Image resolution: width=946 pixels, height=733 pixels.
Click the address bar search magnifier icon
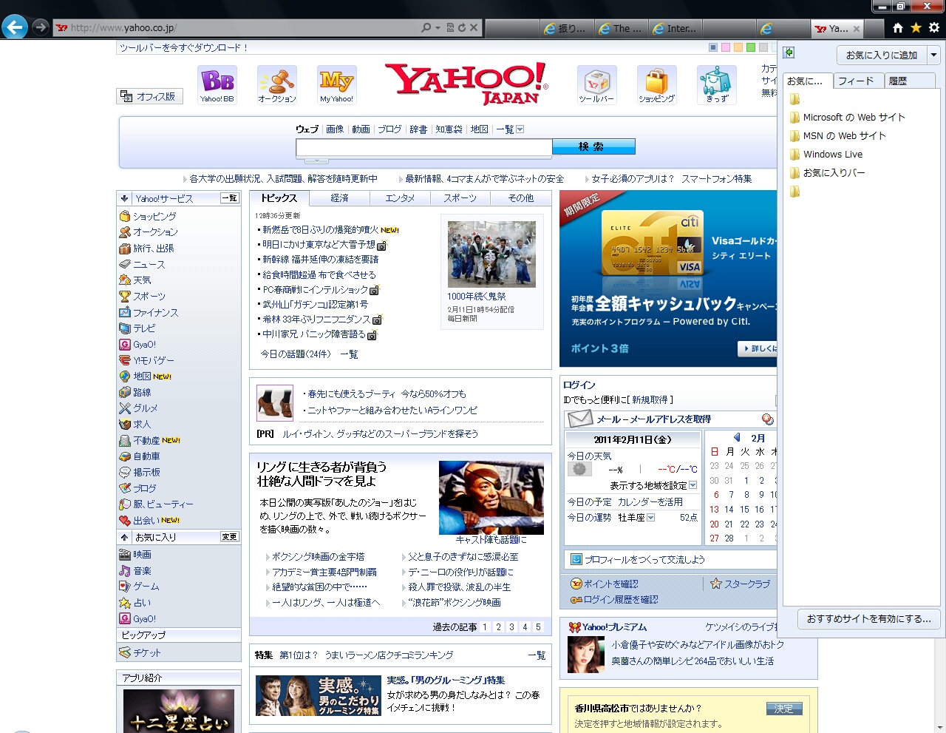[x=426, y=28]
